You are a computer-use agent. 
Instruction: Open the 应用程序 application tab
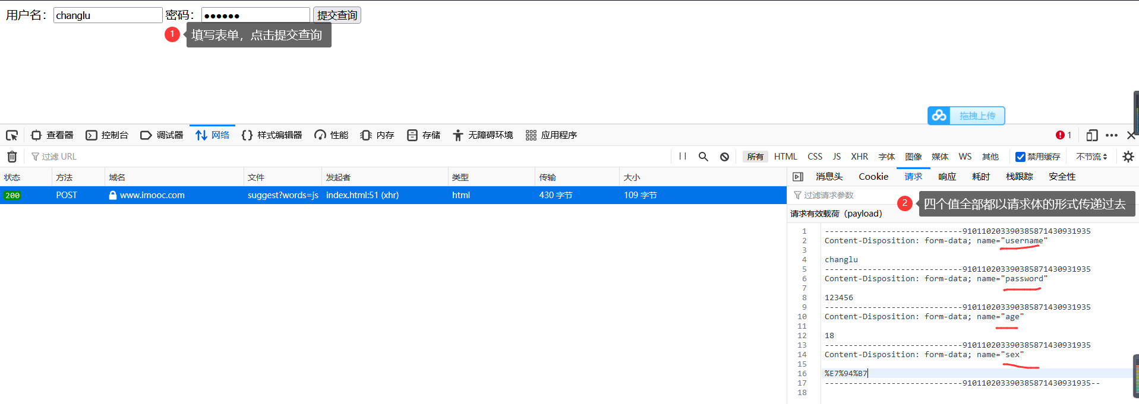[x=551, y=135]
